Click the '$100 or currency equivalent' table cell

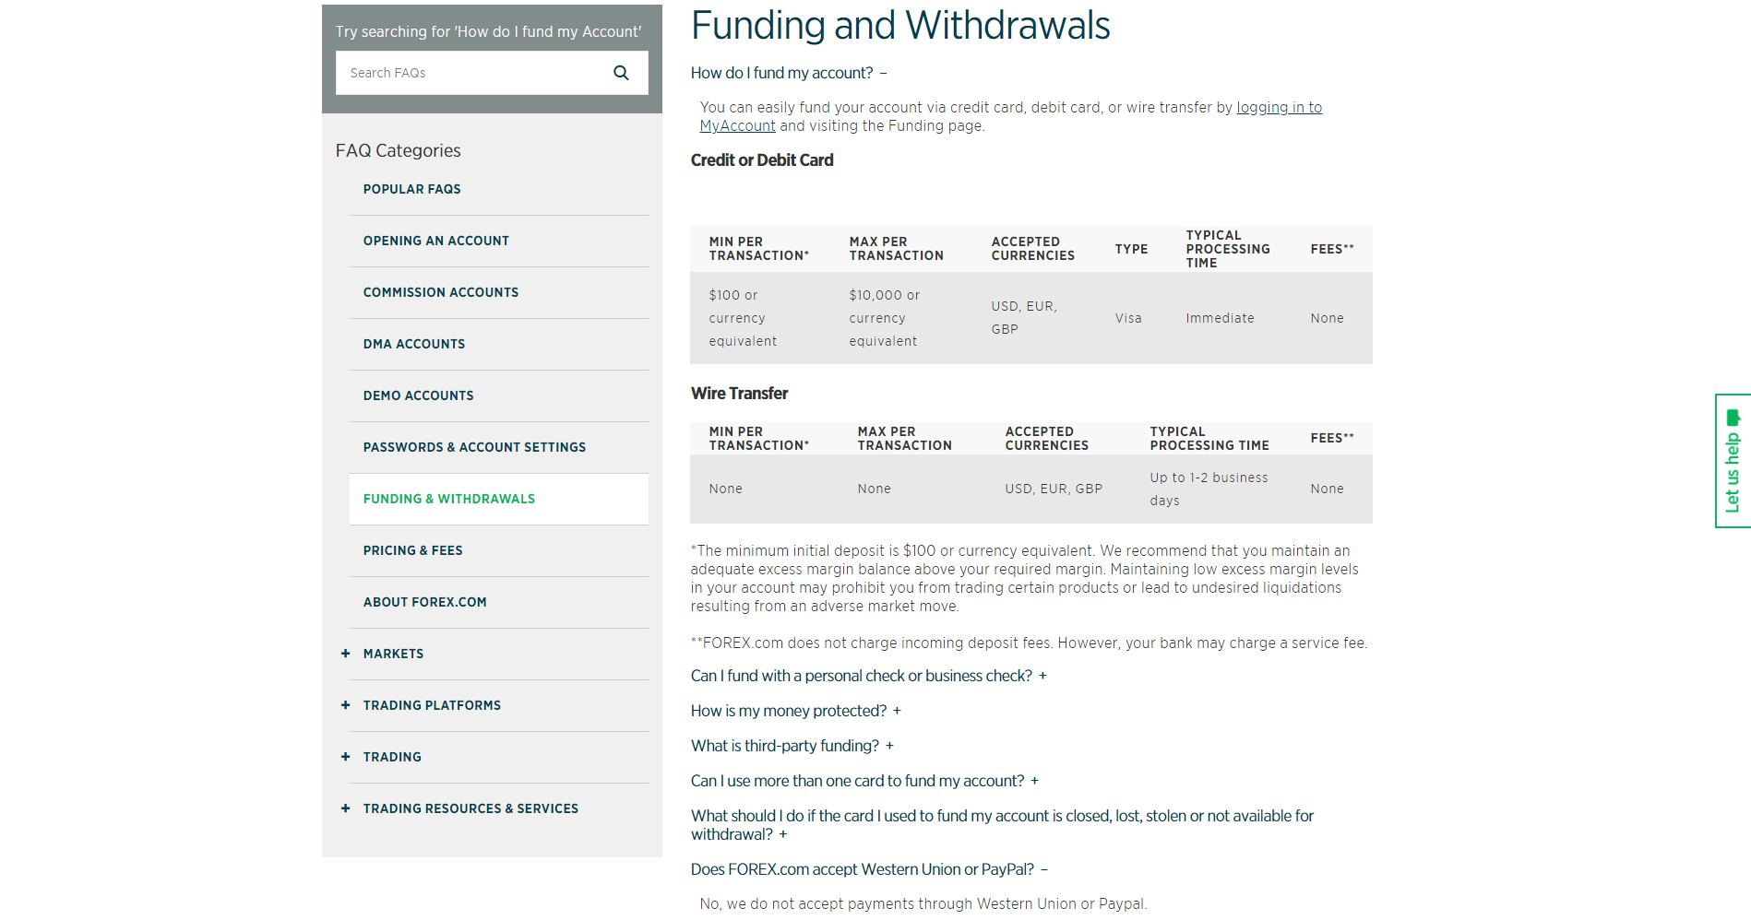pos(743,318)
